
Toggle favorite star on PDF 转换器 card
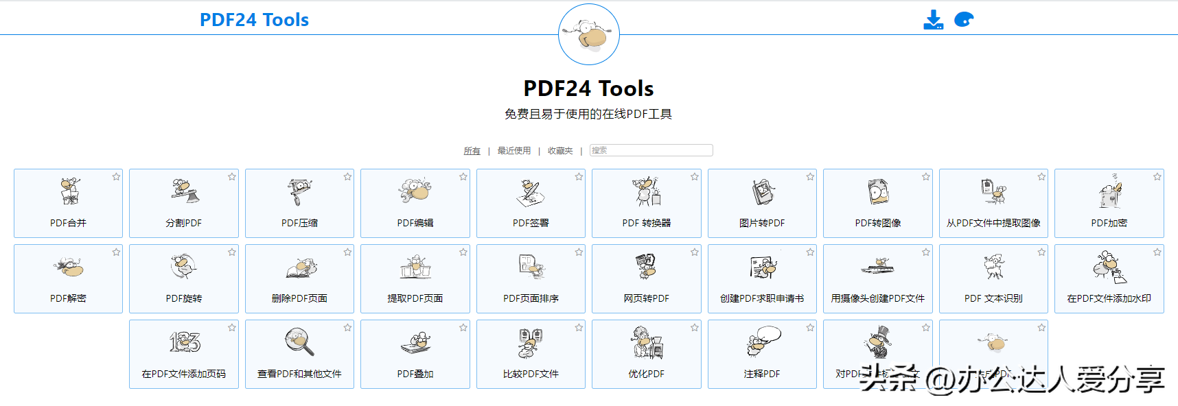point(695,177)
